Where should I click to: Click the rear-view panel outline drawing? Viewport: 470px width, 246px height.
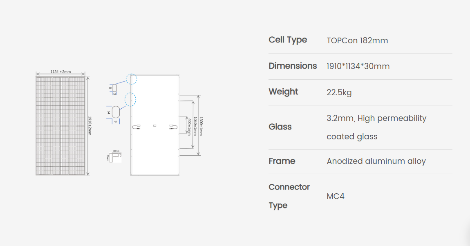point(155,125)
